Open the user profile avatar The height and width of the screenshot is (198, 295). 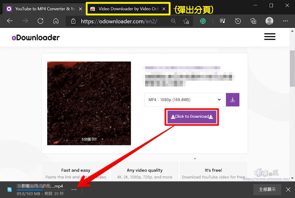269,21
